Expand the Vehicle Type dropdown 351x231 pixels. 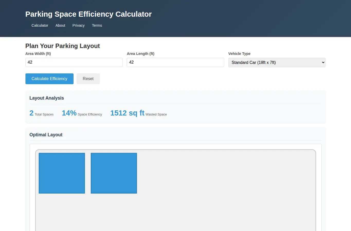277,63
